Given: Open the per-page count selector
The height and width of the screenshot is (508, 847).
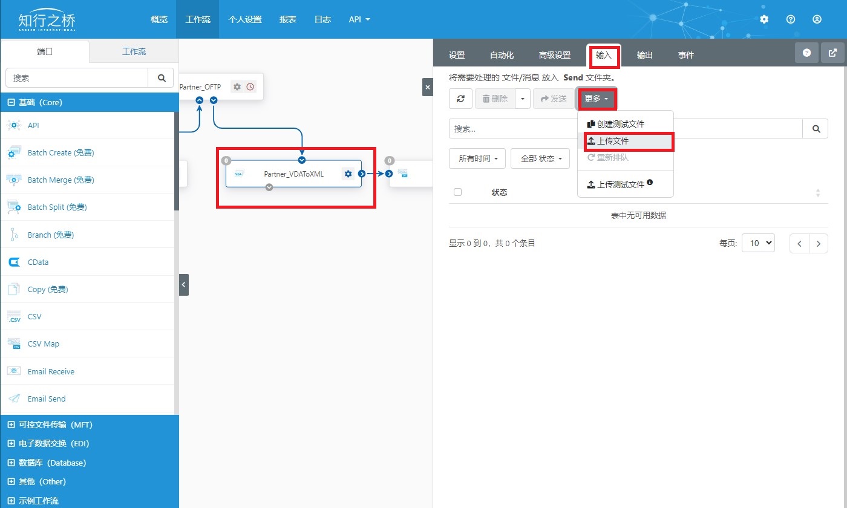Looking at the screenshot, I should 758,243.
